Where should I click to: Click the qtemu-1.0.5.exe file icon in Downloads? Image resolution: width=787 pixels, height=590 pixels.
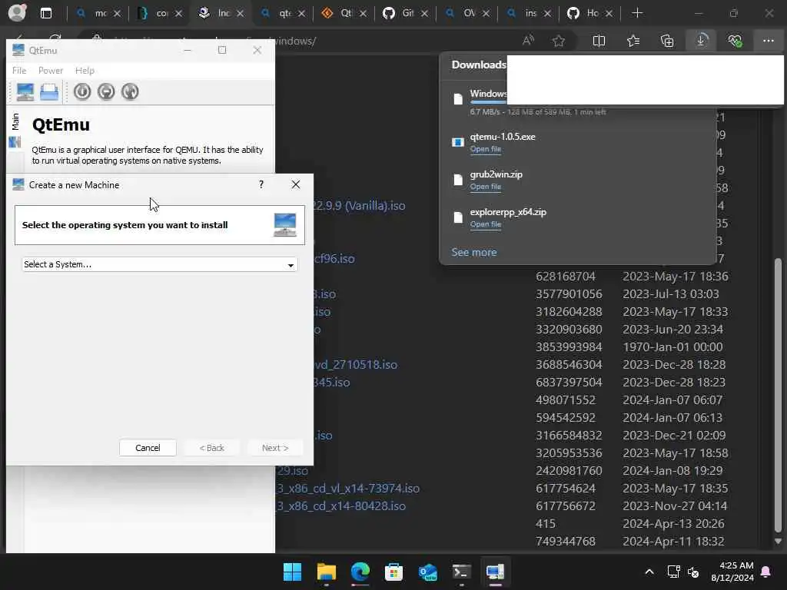(x=458, y=142)
